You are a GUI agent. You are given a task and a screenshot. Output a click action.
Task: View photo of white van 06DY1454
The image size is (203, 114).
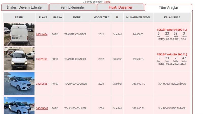click(19, 34)
